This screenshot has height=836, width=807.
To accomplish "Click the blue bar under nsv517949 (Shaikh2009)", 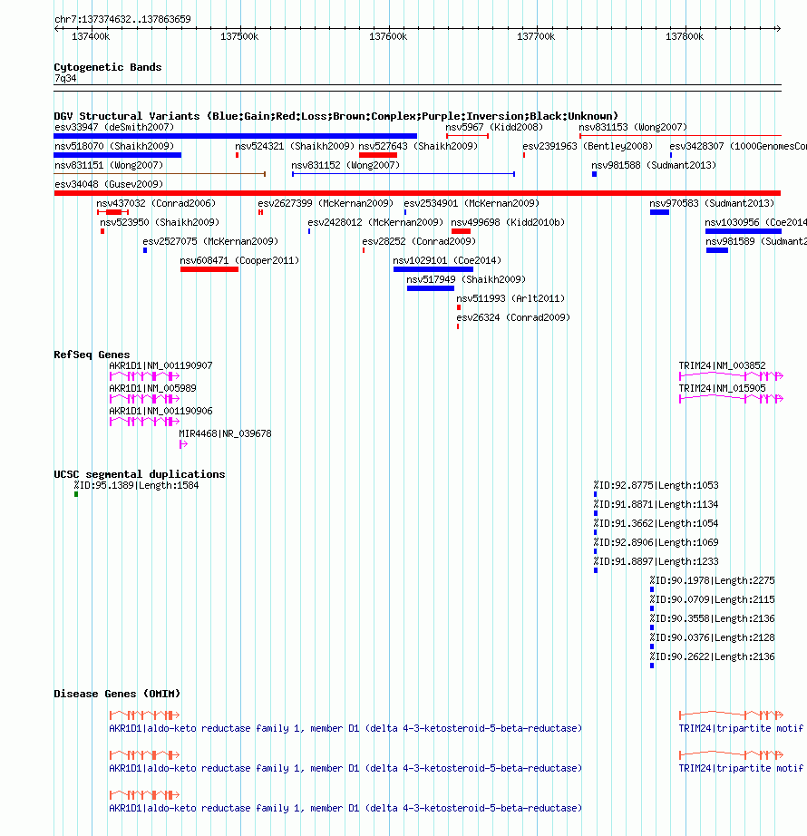I will tap(431, 288).
